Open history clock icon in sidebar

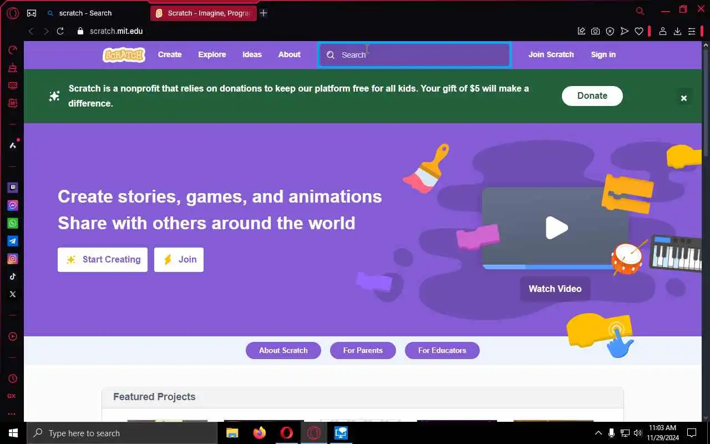tap(13, 379)
